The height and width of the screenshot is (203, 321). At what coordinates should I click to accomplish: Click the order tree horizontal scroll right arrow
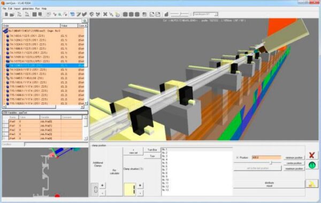point(82,107)
